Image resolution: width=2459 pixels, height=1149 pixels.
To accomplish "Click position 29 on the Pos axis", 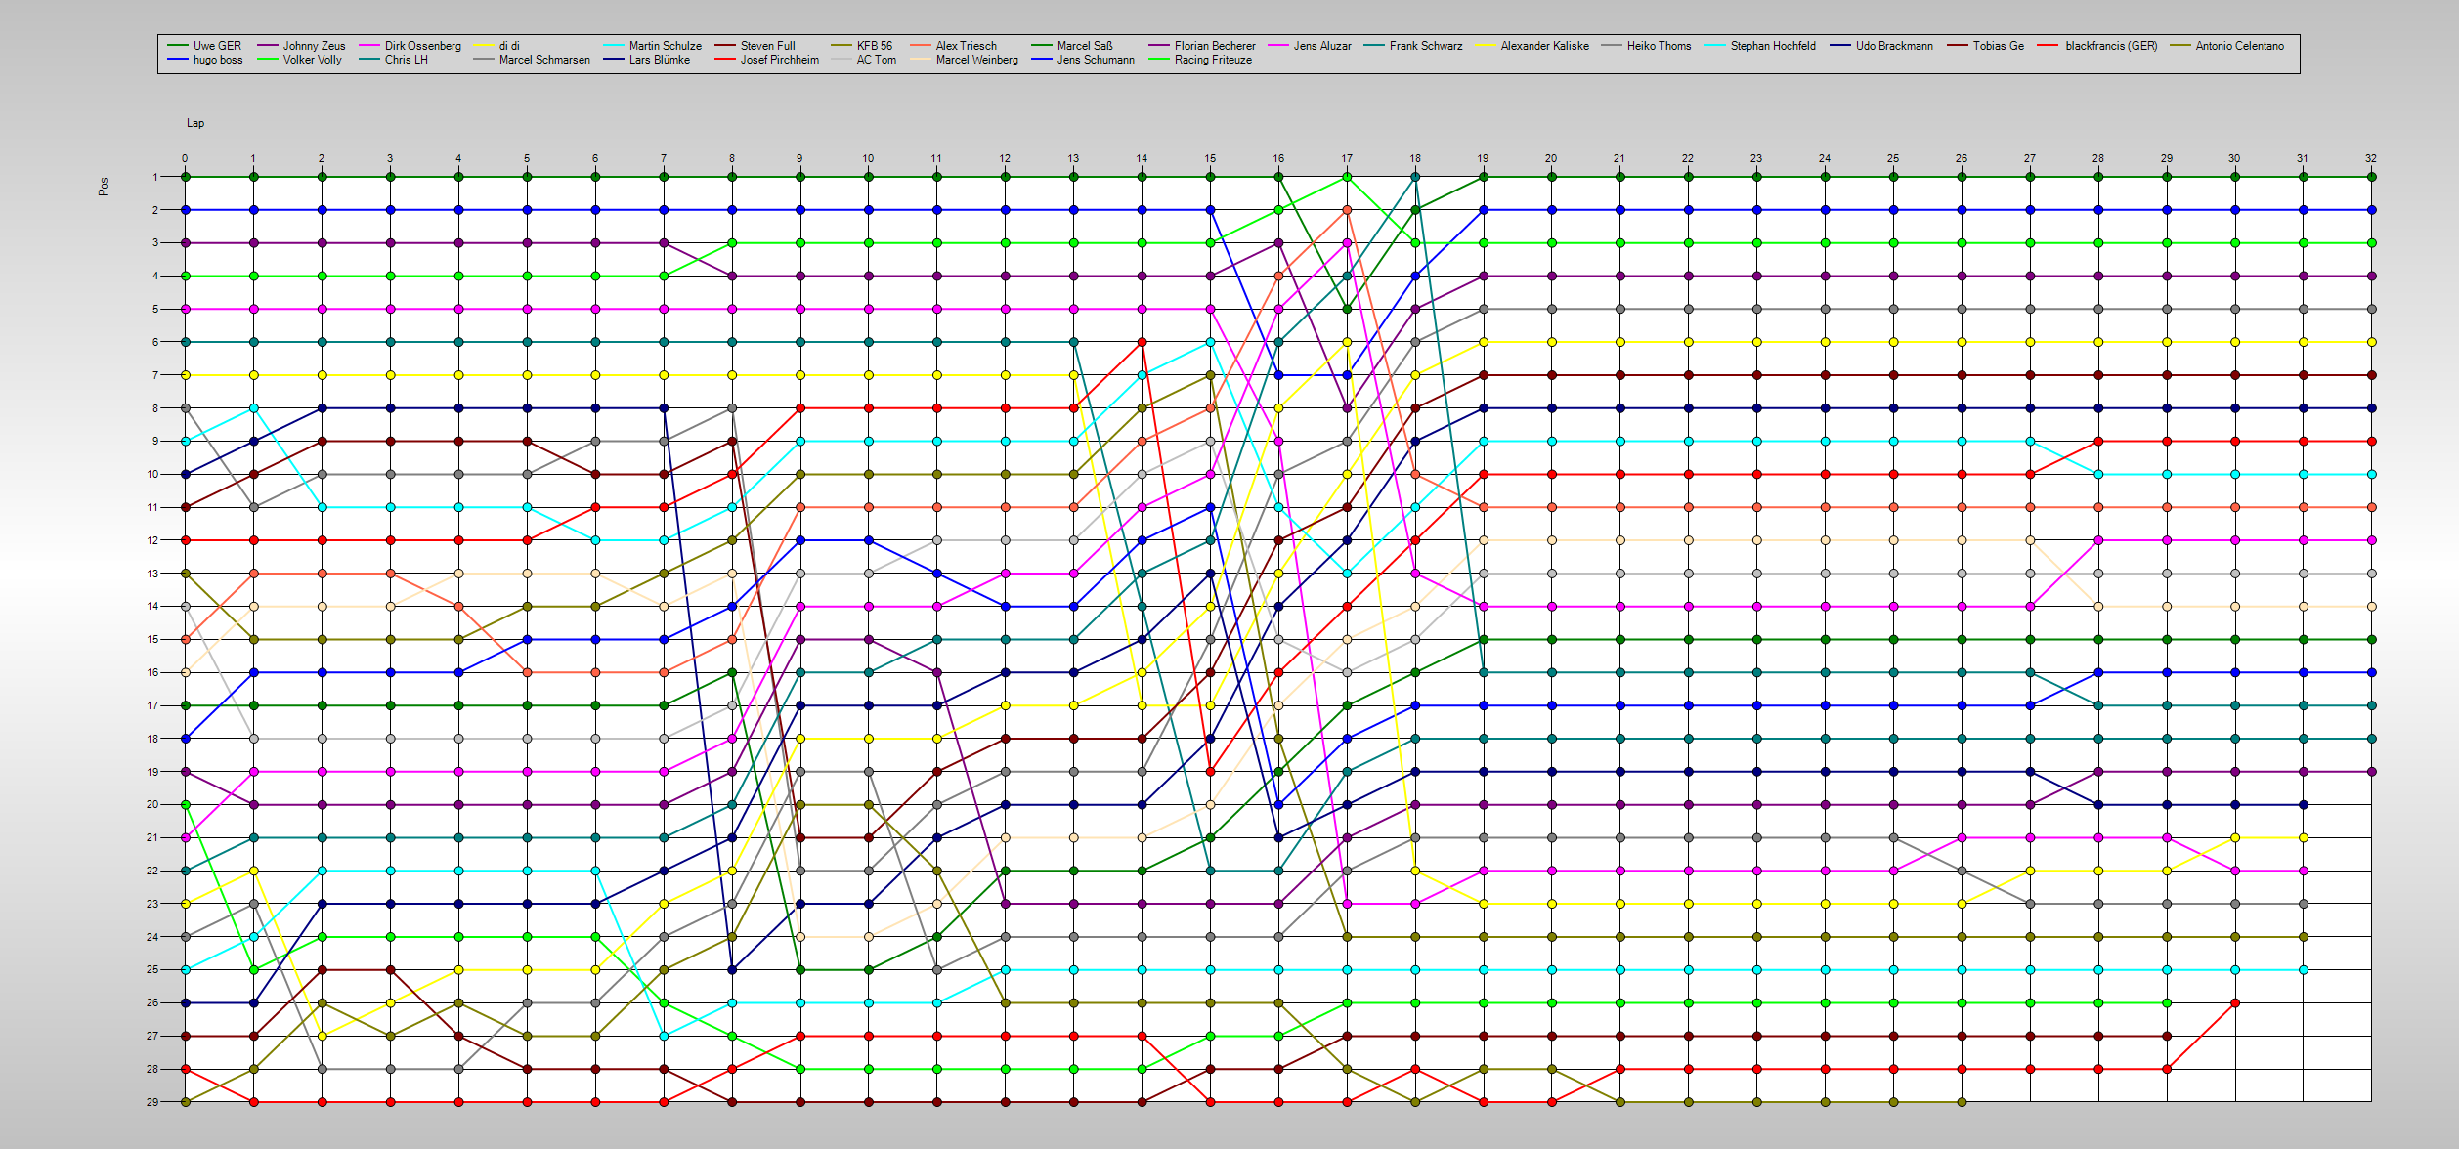I will pyautogui.click(x=152, y=1102).
